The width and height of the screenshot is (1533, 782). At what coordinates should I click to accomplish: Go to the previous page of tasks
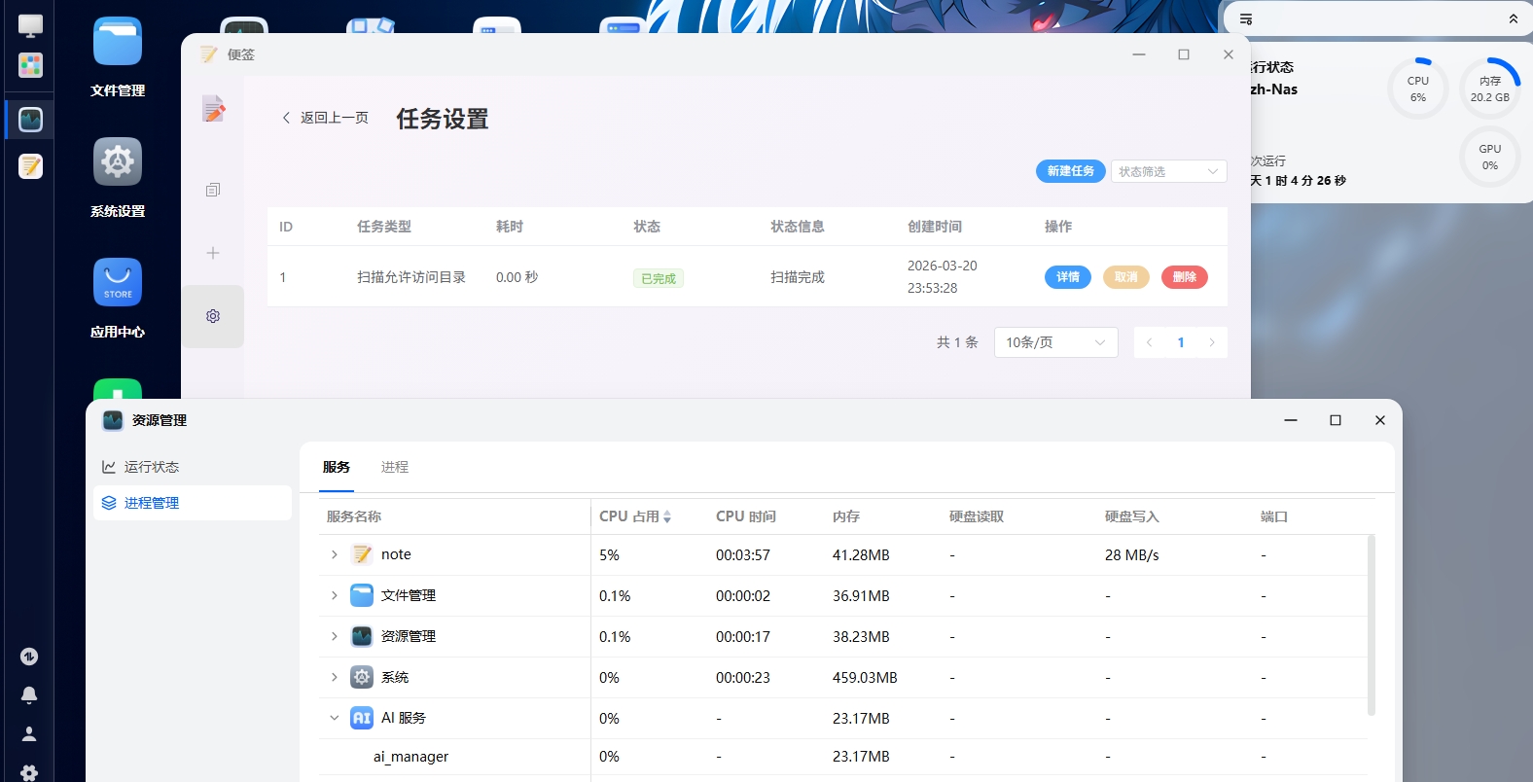tap(1150, 342)
